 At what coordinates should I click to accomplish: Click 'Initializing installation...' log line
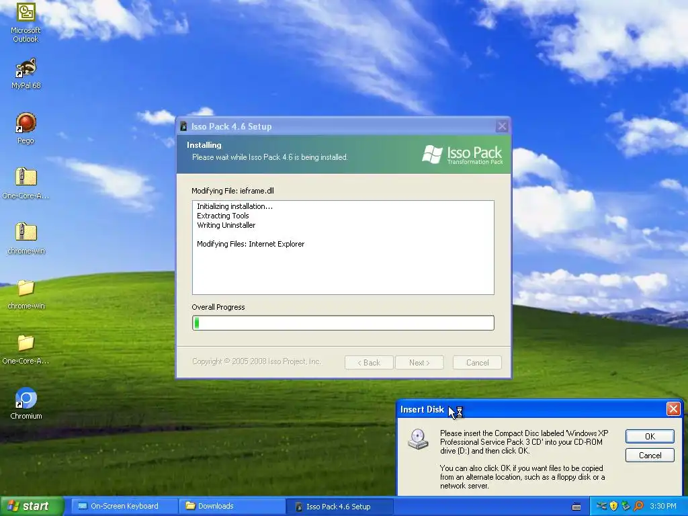point(234,206)
